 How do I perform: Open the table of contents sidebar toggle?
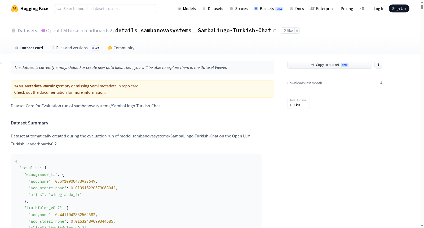click(x=1, y=64)
